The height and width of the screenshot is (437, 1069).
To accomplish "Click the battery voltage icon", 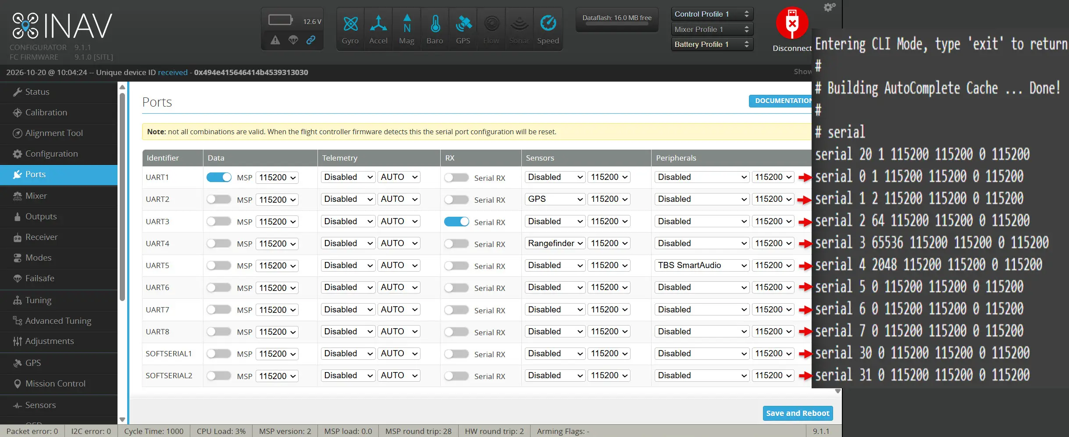I will coord(281,20).
